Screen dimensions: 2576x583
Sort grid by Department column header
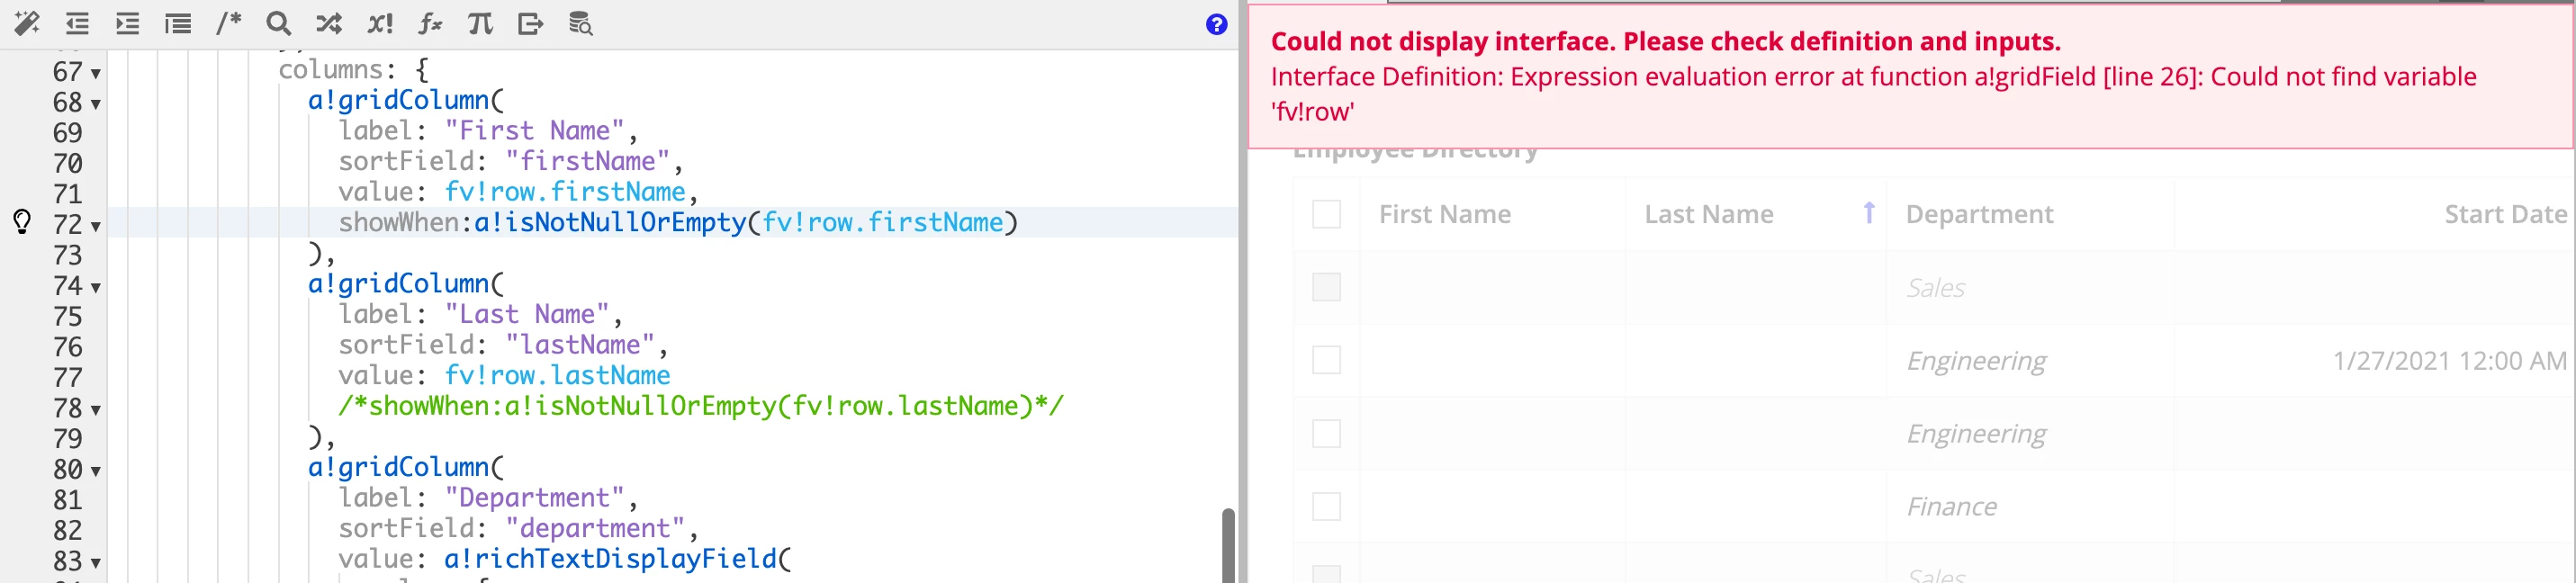tap(1979, 214)
